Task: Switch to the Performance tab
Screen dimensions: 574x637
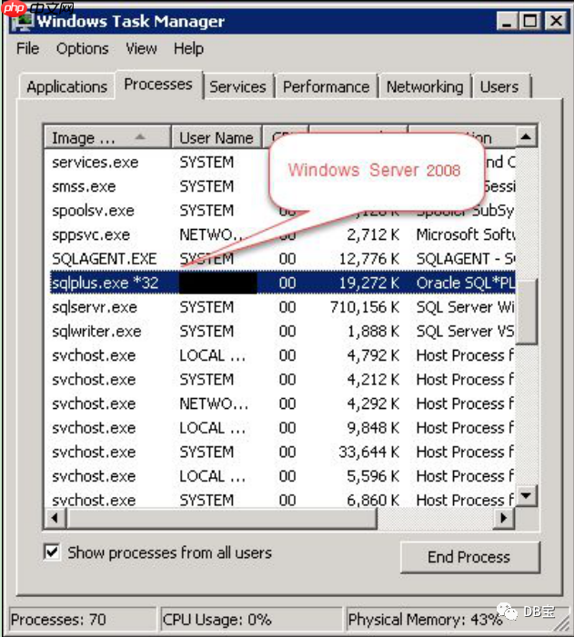Action: pyautogui.click(x=326, y=87)
